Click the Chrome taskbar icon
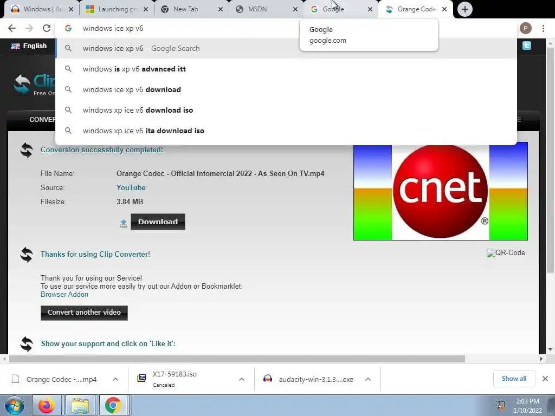 [x=113, y=405]
